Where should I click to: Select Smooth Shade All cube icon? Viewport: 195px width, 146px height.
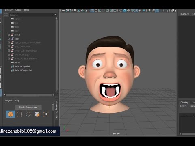125,11
